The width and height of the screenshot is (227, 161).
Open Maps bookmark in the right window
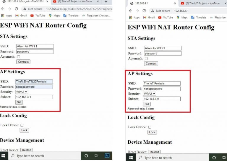click(x=182, y=17)
